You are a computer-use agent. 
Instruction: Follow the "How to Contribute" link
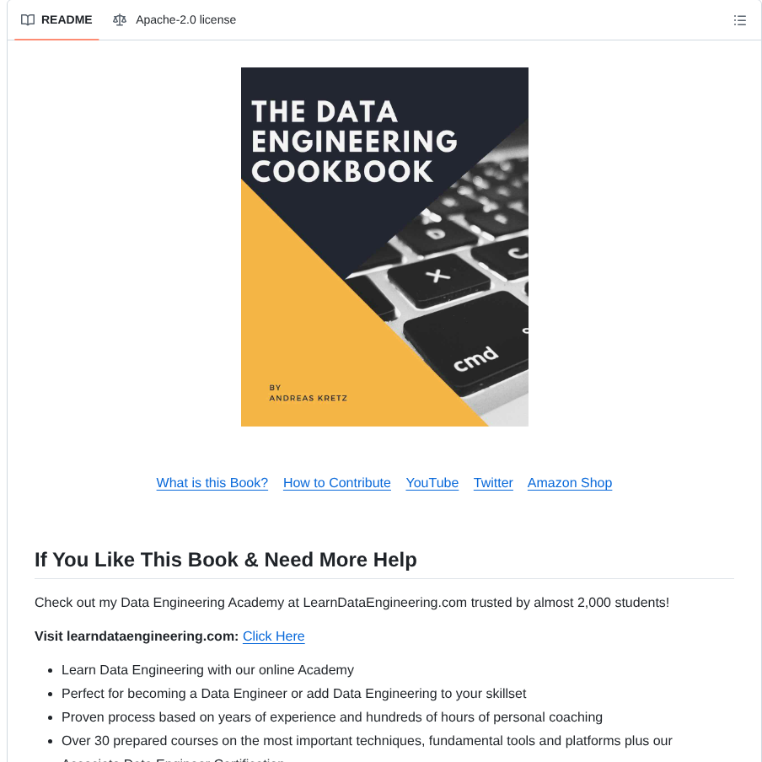point(337,483)
